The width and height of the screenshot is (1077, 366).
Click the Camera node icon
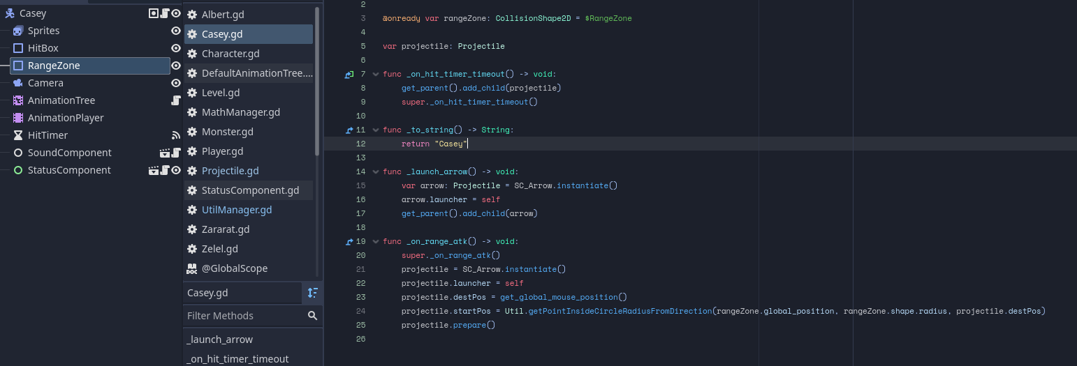point(18,83)
